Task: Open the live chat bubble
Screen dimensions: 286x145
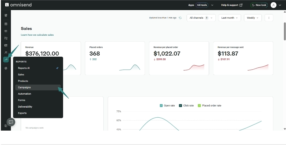Action: (11, 122)
